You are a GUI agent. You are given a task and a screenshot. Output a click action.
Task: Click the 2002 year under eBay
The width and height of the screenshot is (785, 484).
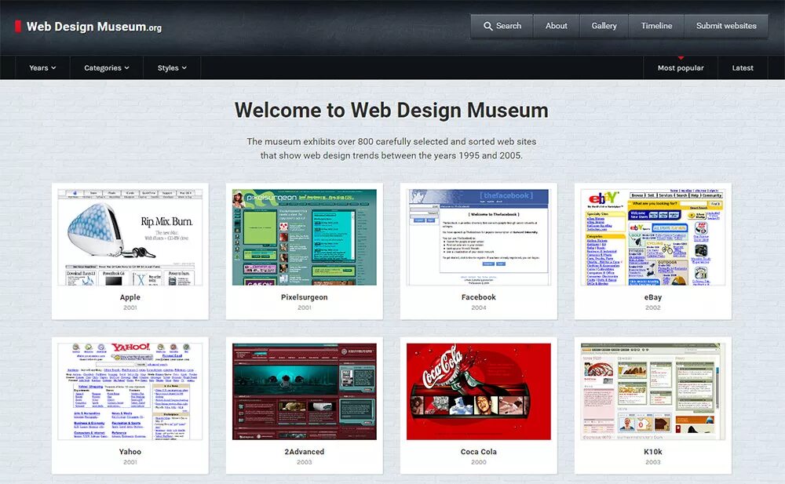tap(653, 308)
